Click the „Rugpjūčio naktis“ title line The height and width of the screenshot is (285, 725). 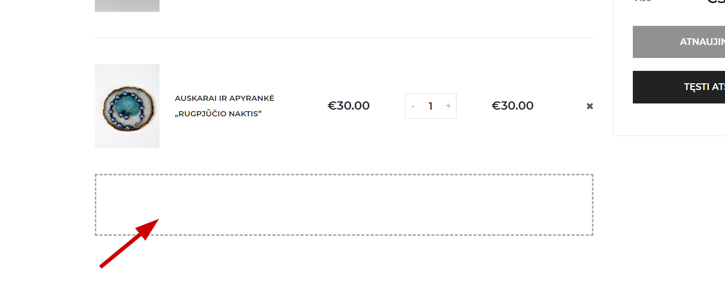pyautogui.click(x=218, y=113)
